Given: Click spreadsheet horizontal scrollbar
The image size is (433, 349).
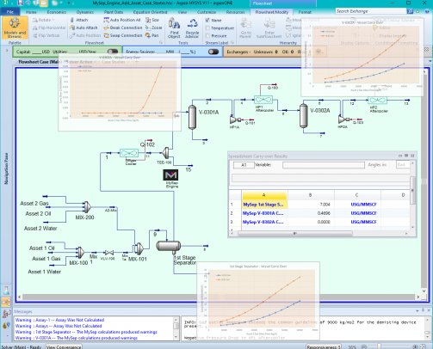Looking at the screenshot, I should click(295, 234).
